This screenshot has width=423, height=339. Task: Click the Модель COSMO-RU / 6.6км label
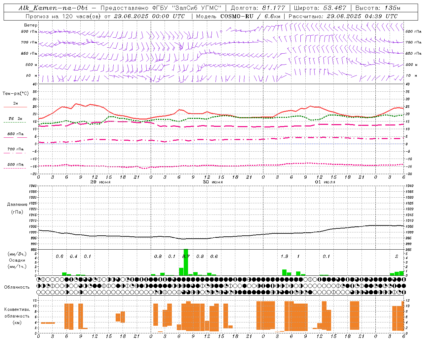click(x=238, y=16)
